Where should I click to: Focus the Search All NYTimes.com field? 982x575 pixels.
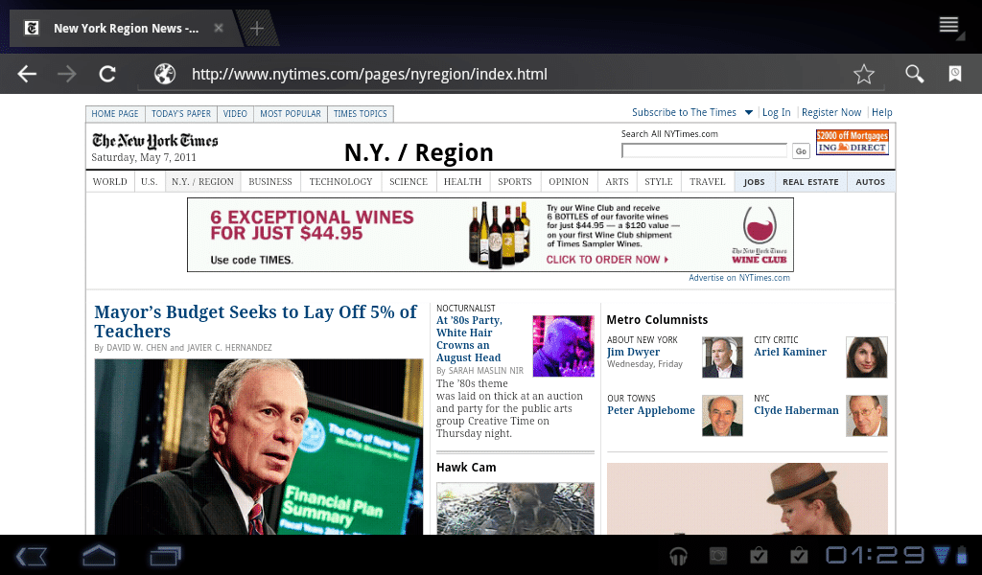[704, 150]
